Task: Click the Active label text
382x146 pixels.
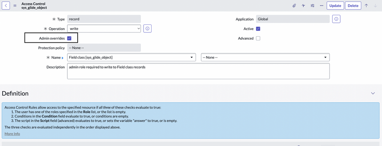Action: click(x=248, y=29)
